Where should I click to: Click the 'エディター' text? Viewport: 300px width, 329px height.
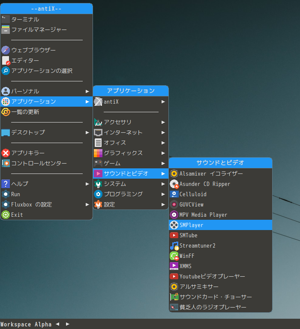(25, 60)
